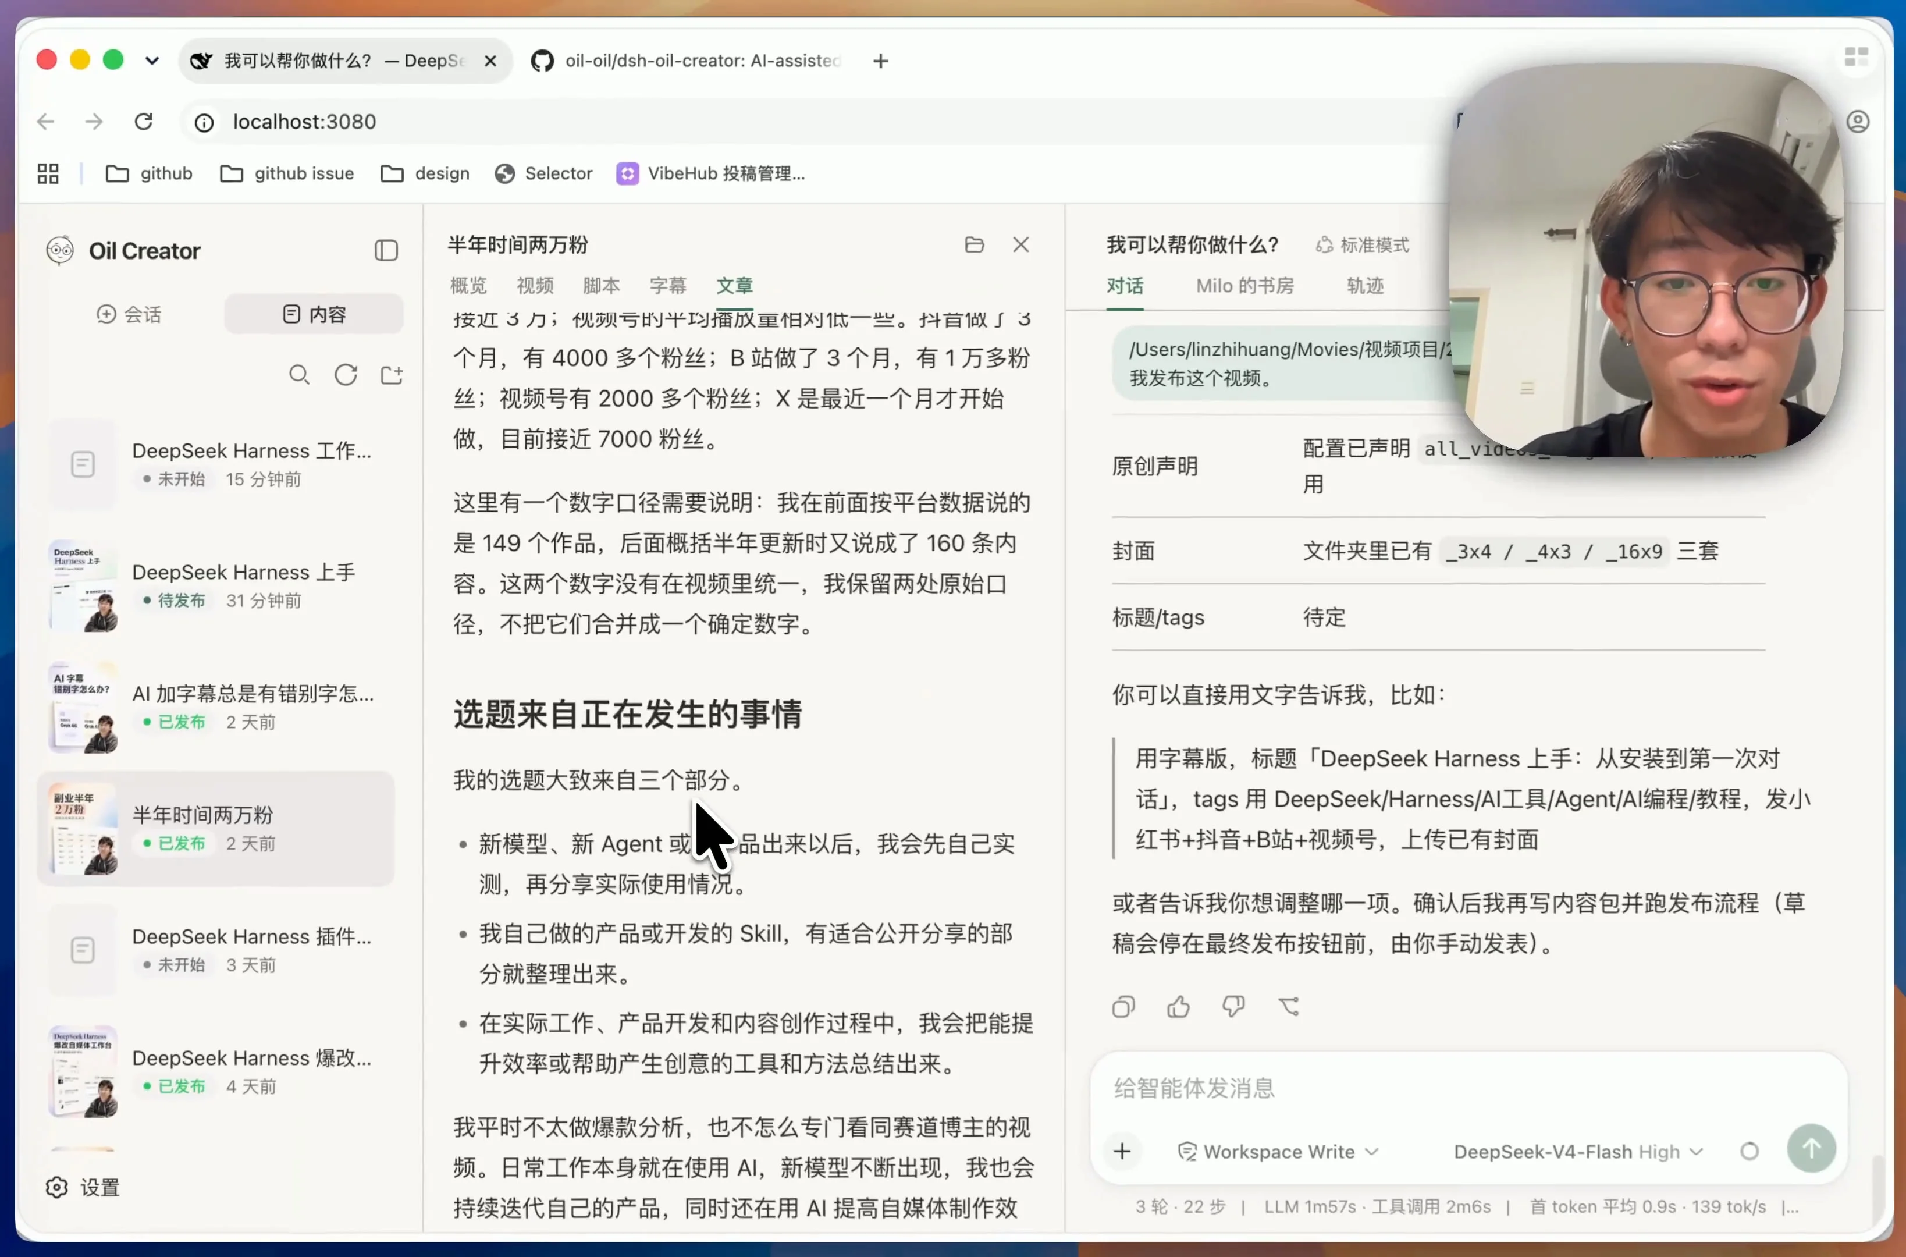Click thumbnail of AI 字幕 错别字 video
This screenshot has height=1257, width=1906.
click(x=83, y=708)
